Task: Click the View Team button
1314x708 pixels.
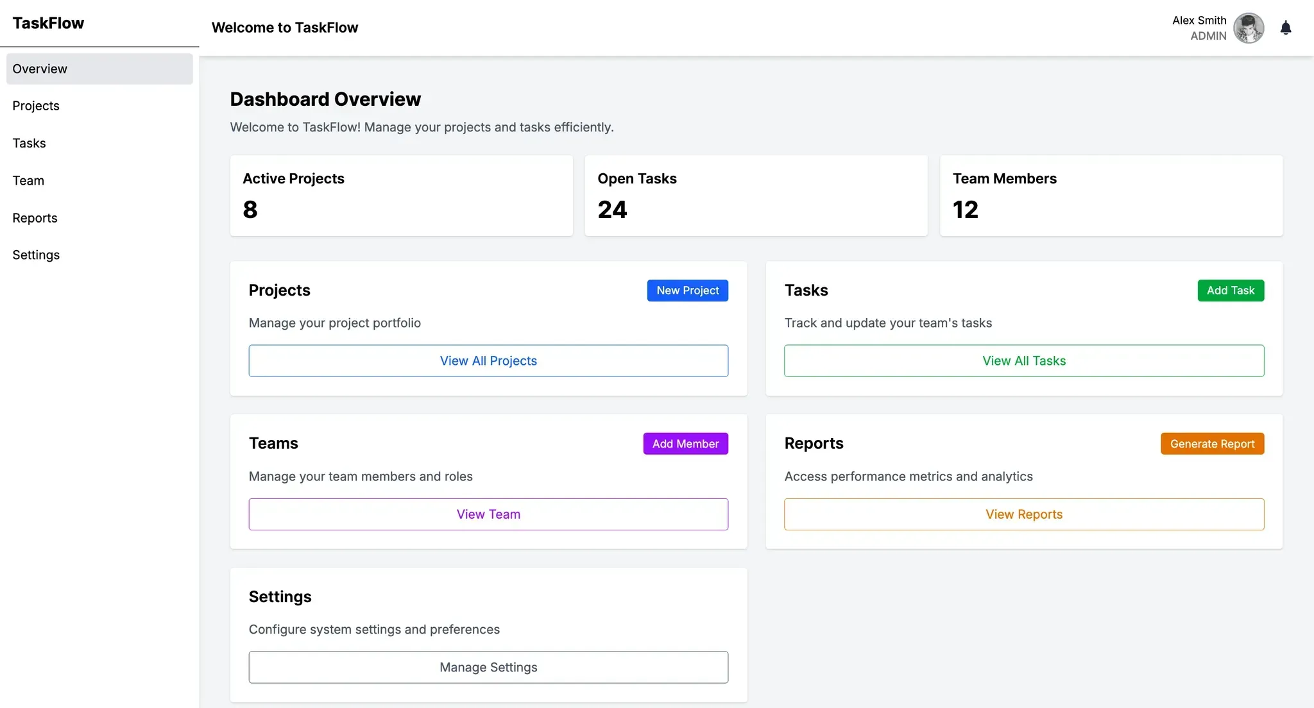Action: [x=488, y=514]
